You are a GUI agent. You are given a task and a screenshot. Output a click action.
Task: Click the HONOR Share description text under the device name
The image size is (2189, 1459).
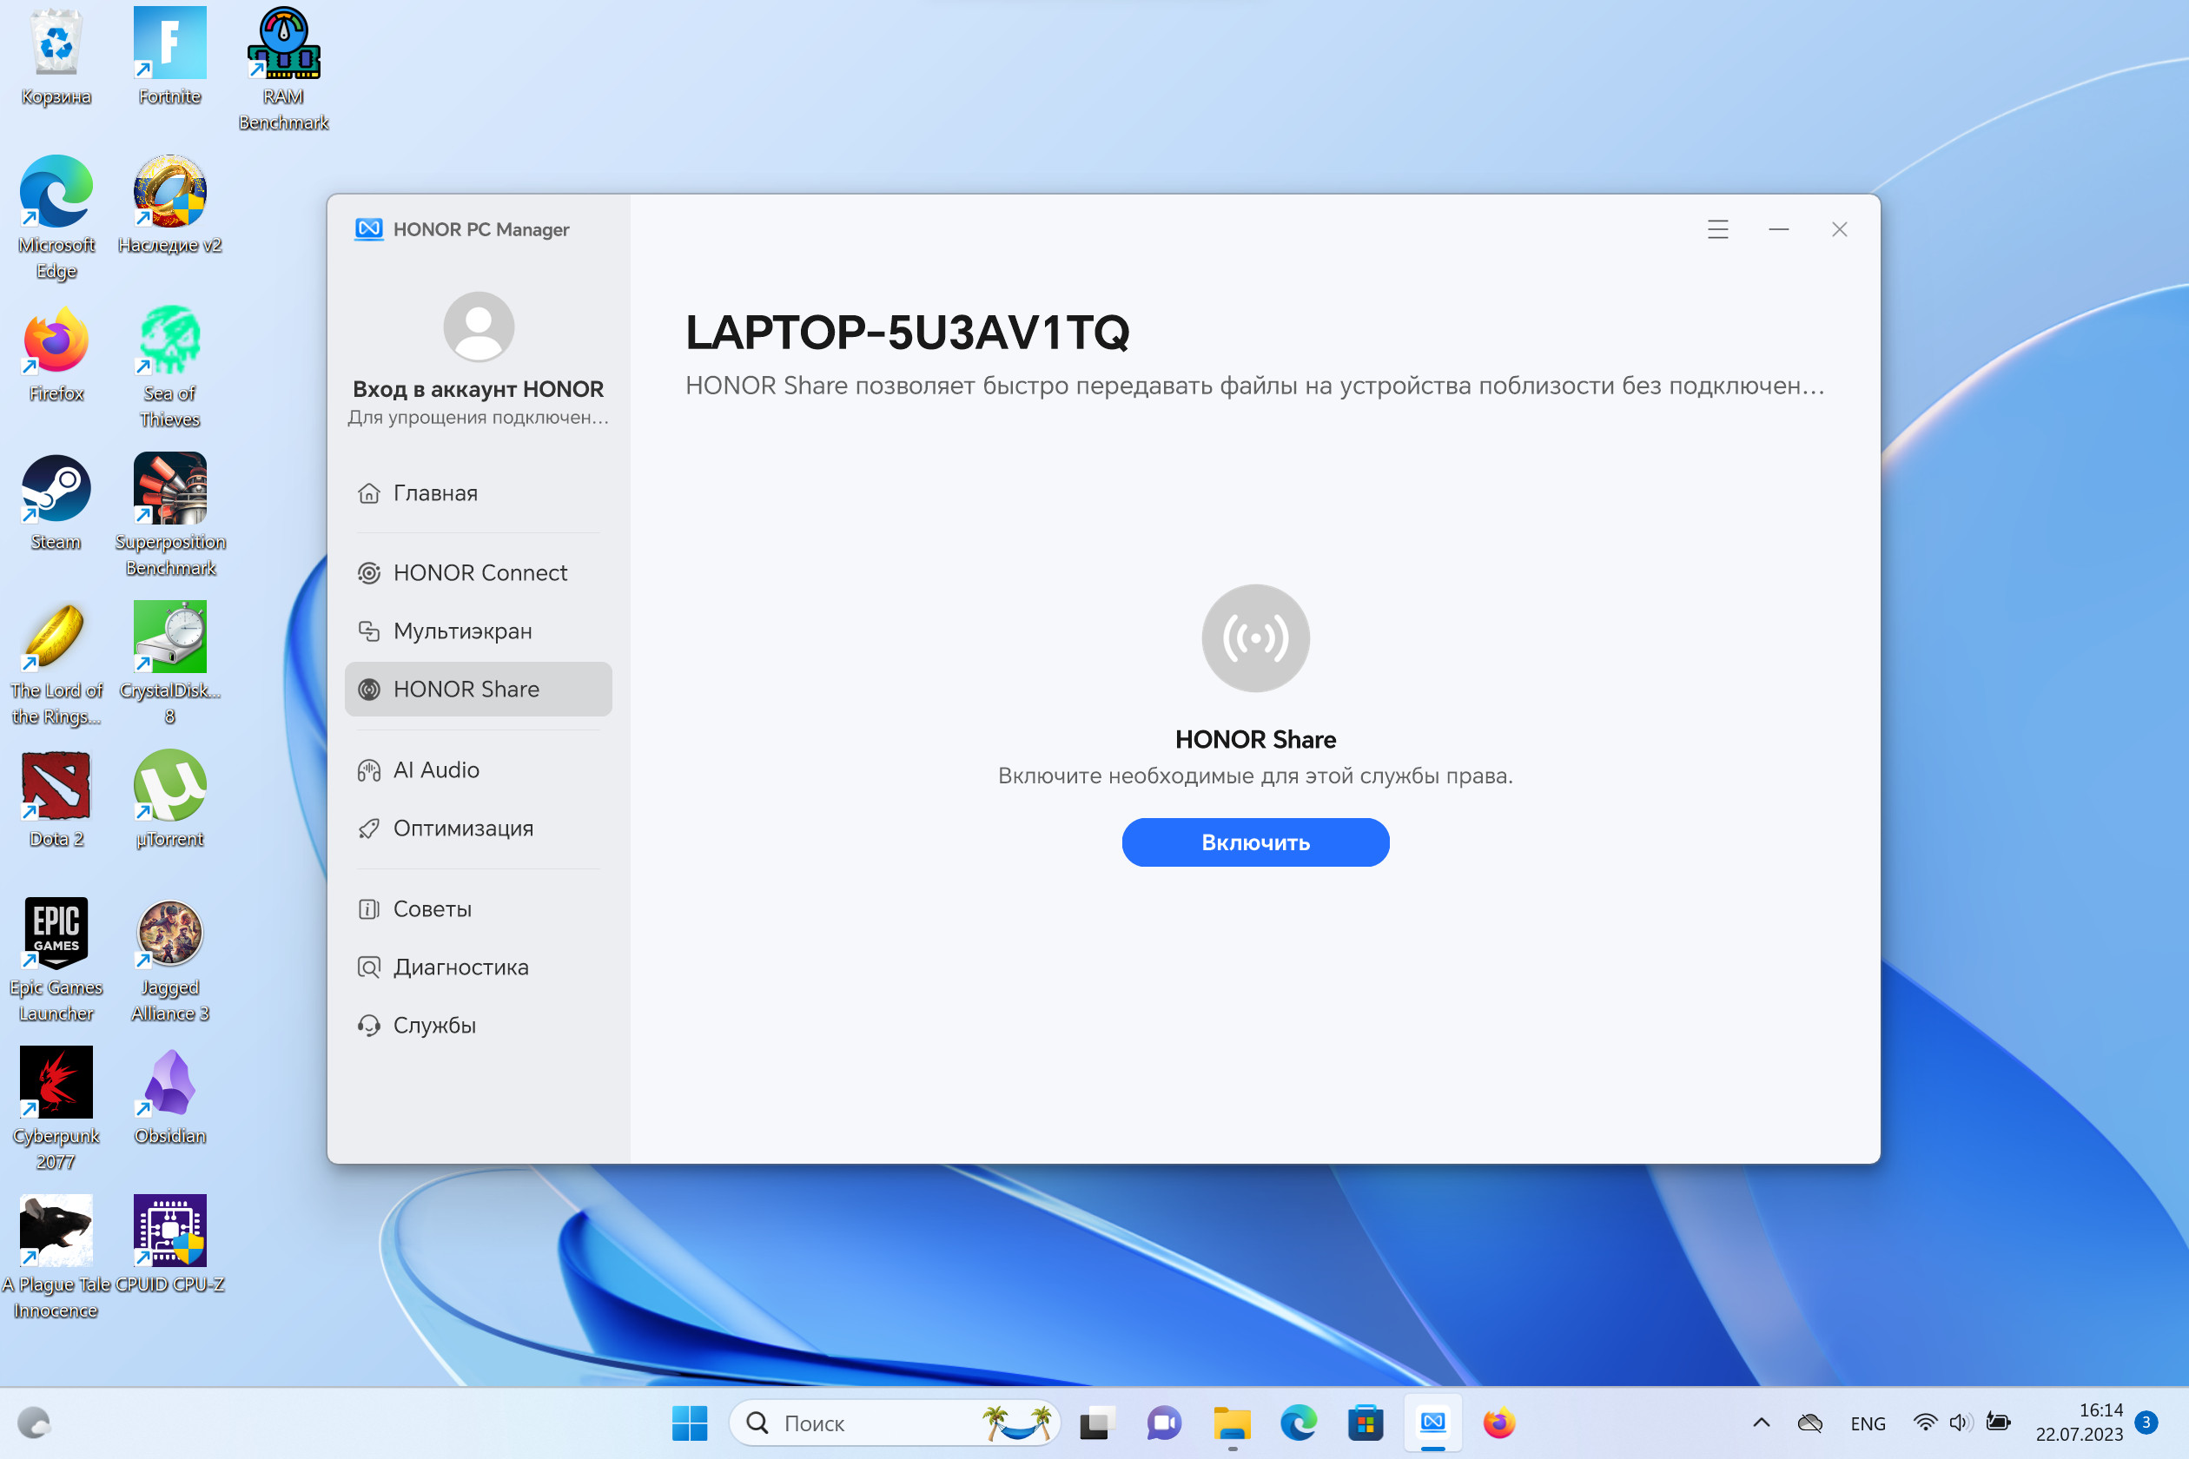point(1254,386)
